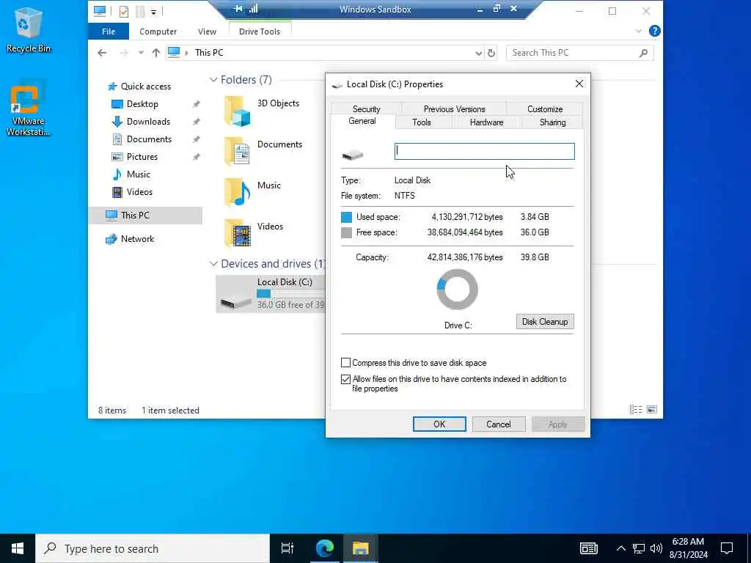Screen dimensions: 751x563
Task: Select Videos in the navigation pane
Action: click(x=139, y=192)
